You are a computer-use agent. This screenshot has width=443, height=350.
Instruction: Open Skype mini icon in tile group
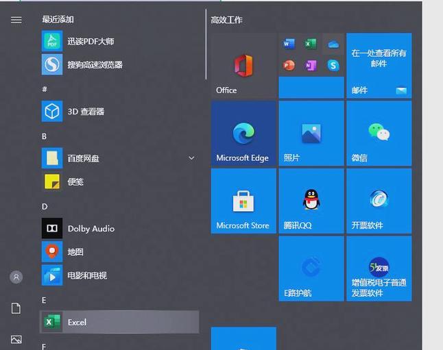[333, 66]
